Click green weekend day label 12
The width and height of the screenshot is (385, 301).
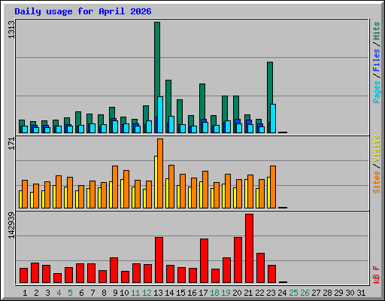pyautogui.click(x=147, y=293)
